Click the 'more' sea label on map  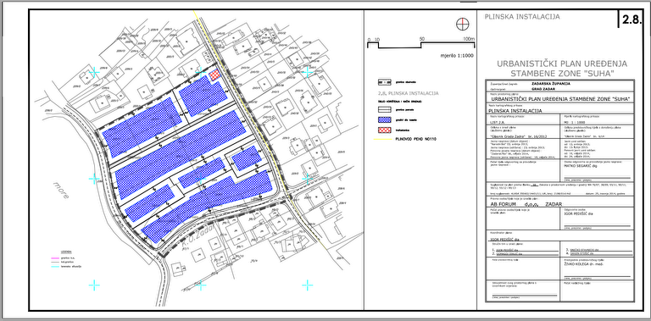coord(61,190)
